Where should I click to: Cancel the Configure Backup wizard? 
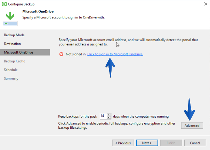[195, 143]
